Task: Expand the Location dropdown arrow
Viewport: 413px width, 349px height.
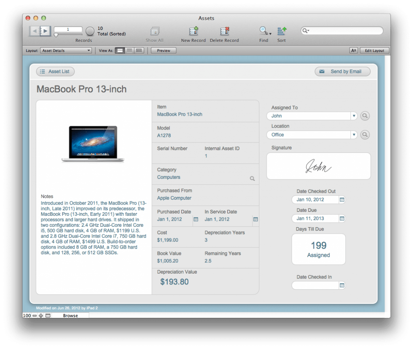Action: [354, 135]
